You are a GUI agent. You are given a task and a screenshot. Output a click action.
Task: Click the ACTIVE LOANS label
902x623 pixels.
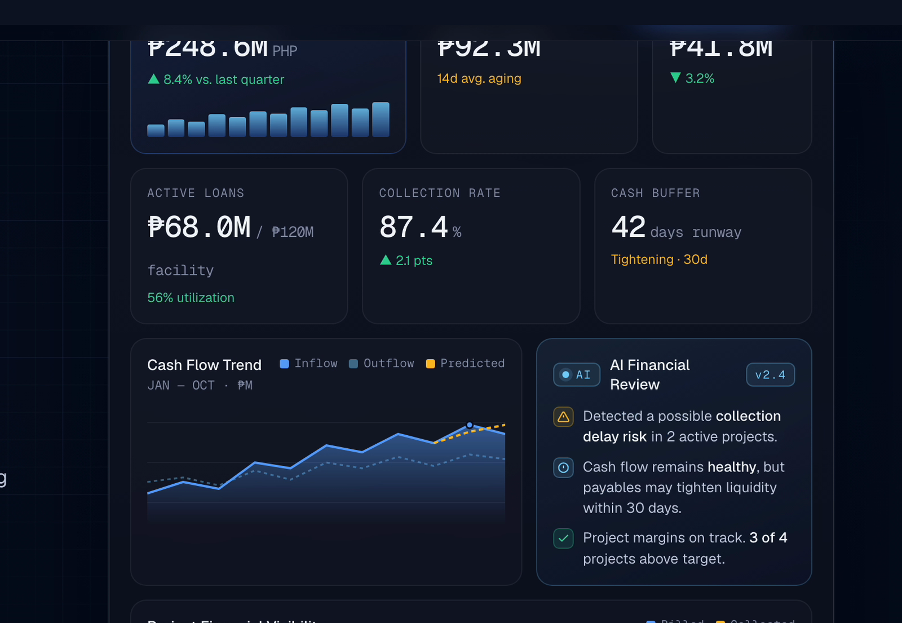click(x=196, y=193)
